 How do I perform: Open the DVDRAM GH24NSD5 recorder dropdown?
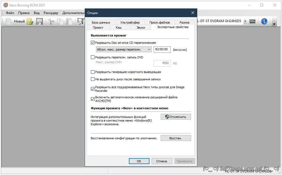[245, 21]
